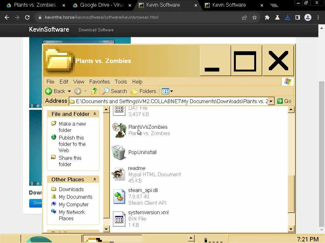Viewport: 325px width, 243px height.
Task: Open the File menu
Action: [50, 82]
